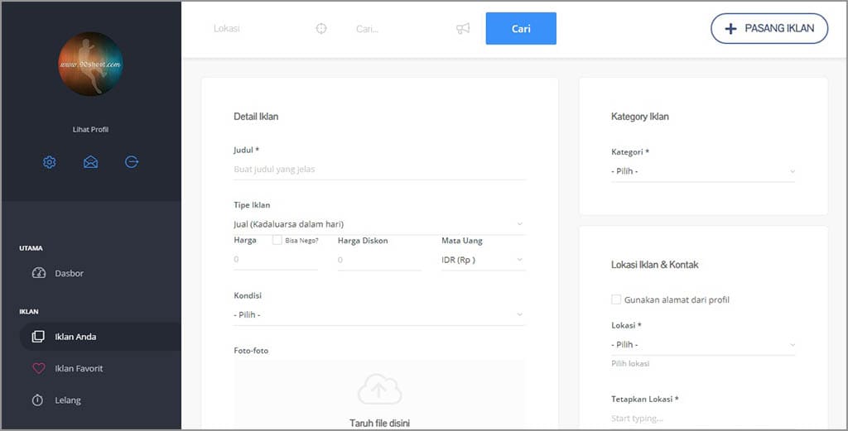Click the profile avatar picture
848x431 pixels.
click(x=91, y=64)
